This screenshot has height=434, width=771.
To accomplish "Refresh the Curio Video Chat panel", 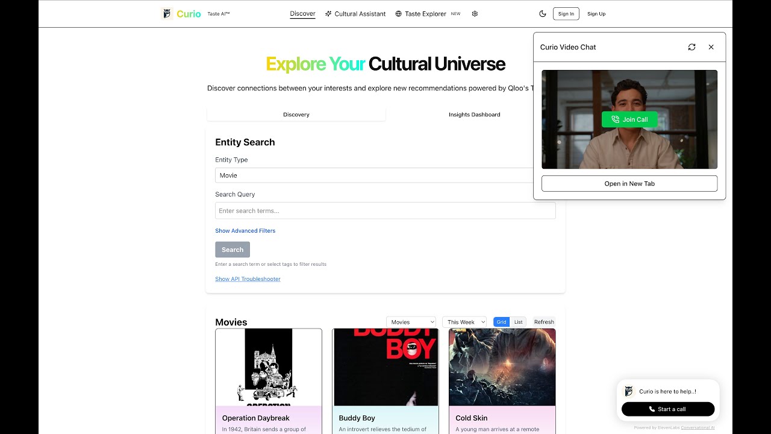I will click(x=691, y=47).
